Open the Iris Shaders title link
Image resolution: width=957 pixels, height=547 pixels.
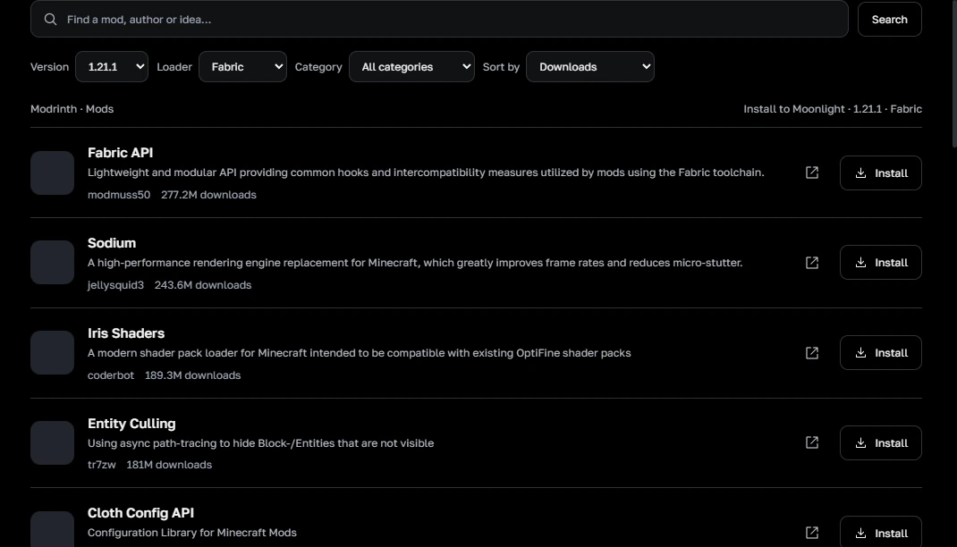(126, 333)
